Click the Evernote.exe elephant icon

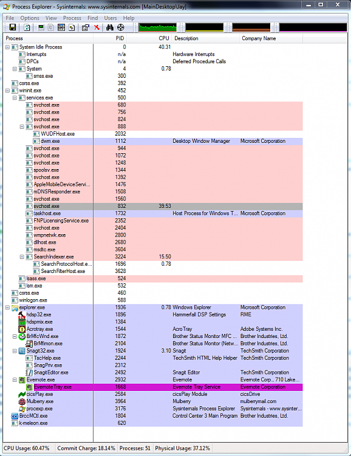(22, 380)
